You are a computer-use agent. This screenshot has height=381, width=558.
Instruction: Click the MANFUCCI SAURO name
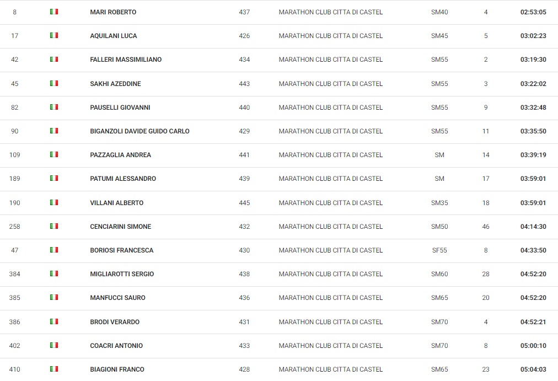point(117,298)
